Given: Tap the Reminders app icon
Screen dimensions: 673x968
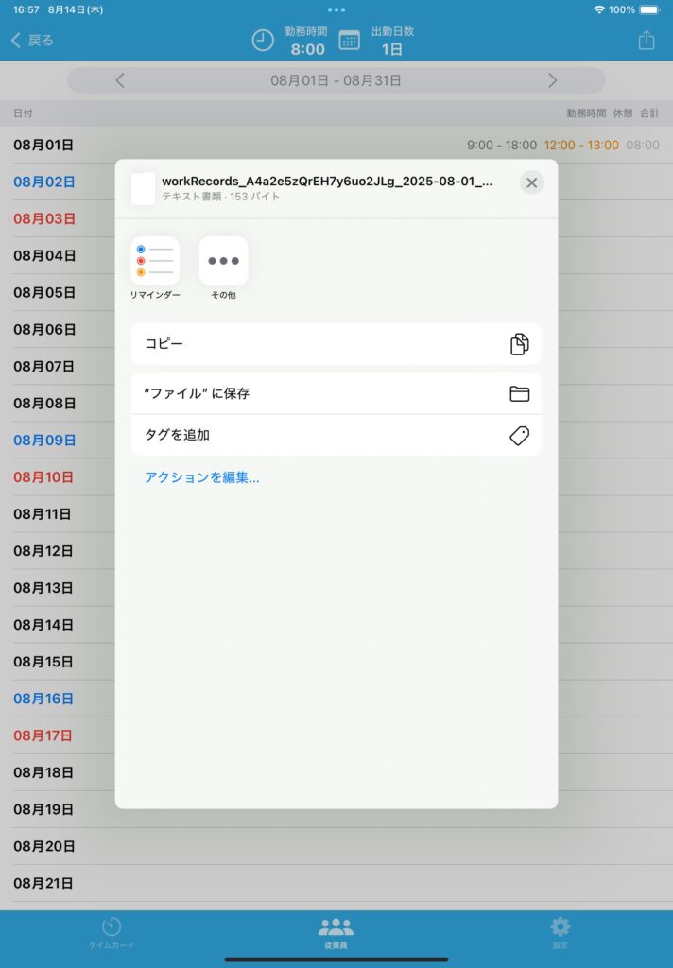Looking at the screenshot, I should (x=155, y=261).
